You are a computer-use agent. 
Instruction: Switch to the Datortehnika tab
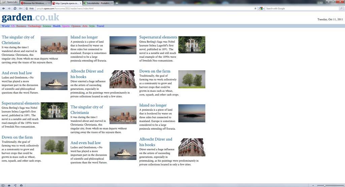(x=98, y=3)
